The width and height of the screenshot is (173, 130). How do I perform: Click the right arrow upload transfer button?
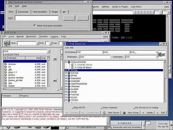coord(55,59)
